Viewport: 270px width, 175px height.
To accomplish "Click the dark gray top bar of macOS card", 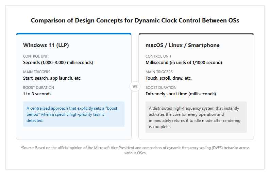I will (x=196, y=34).
